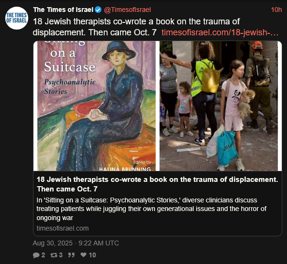This screenshot has height=264, width=287.
Task: Click the retweet count number 3
Action: click(61, 255)
